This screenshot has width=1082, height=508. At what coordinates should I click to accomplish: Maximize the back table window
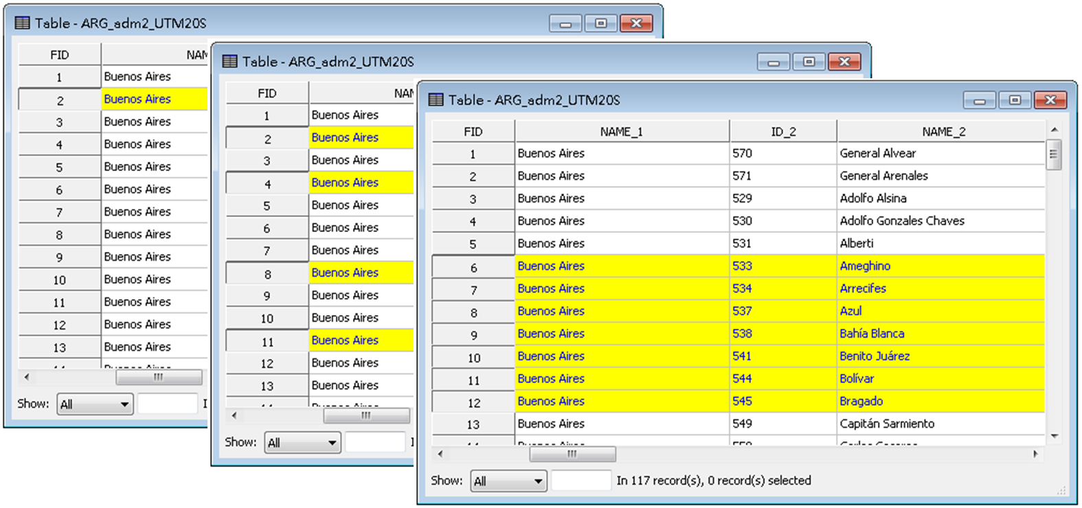[x=601, y=23]
